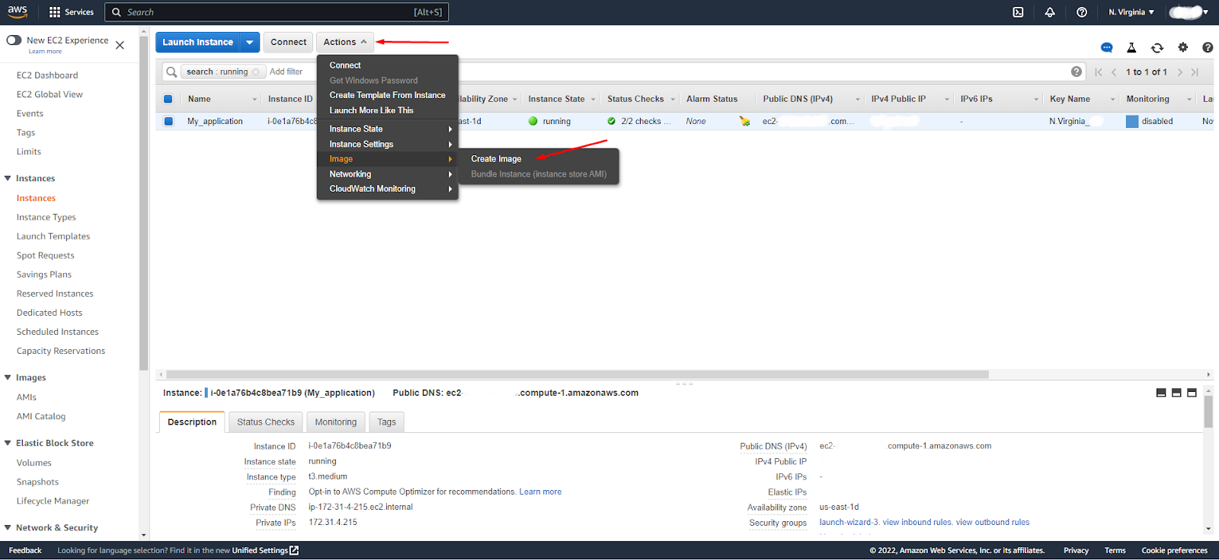
Task: Click the filter bar help icon
Action: coord(1077,72)
